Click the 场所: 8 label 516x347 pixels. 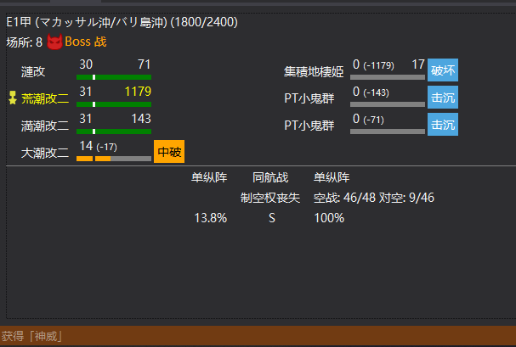(25, 42)
